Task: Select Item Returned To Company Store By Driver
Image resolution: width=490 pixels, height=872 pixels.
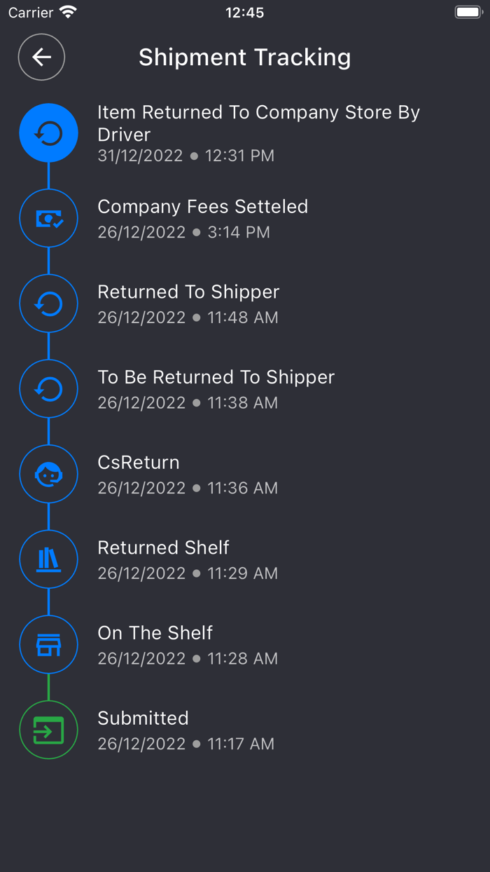Action: [x=258, y=123]
